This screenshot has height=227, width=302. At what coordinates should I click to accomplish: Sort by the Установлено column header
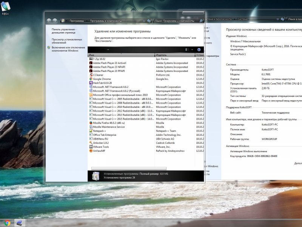pos(200,55)
